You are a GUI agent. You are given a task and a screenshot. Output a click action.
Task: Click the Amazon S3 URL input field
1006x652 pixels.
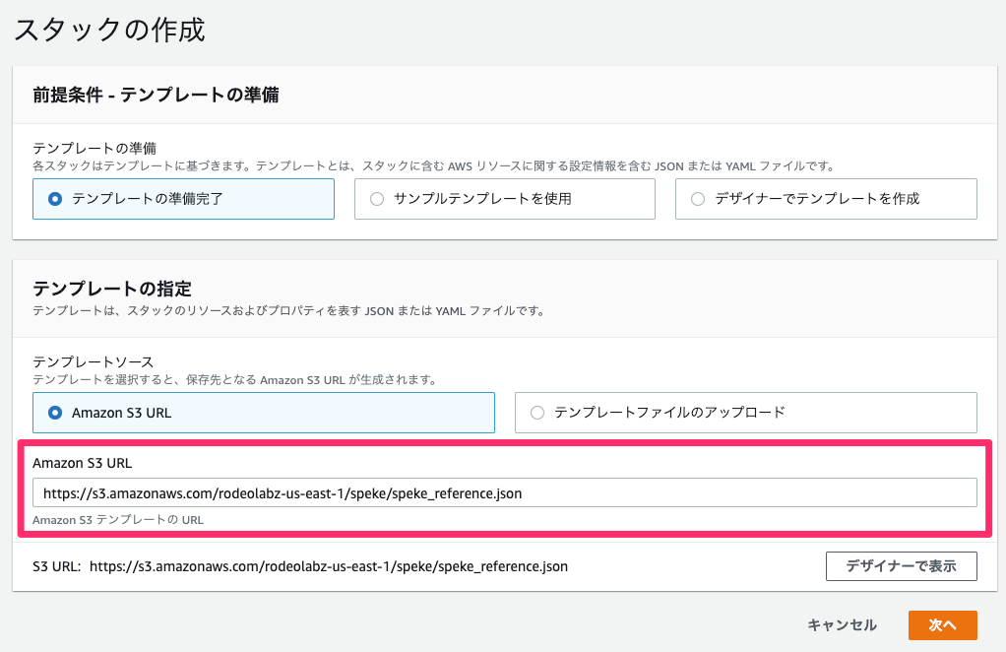[x=504, y=492]
